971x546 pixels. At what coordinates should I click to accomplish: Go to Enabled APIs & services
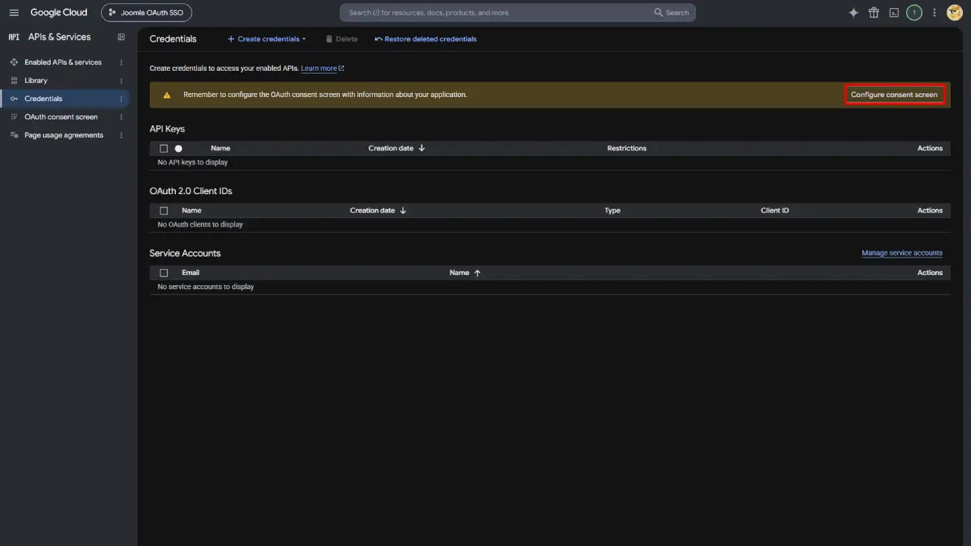[x=63, y=63]
